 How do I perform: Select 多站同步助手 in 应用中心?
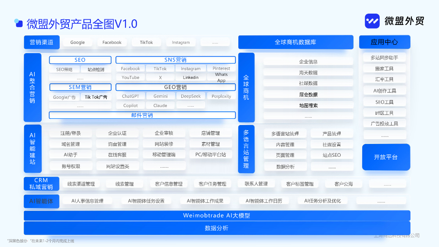tap(385, 57)
